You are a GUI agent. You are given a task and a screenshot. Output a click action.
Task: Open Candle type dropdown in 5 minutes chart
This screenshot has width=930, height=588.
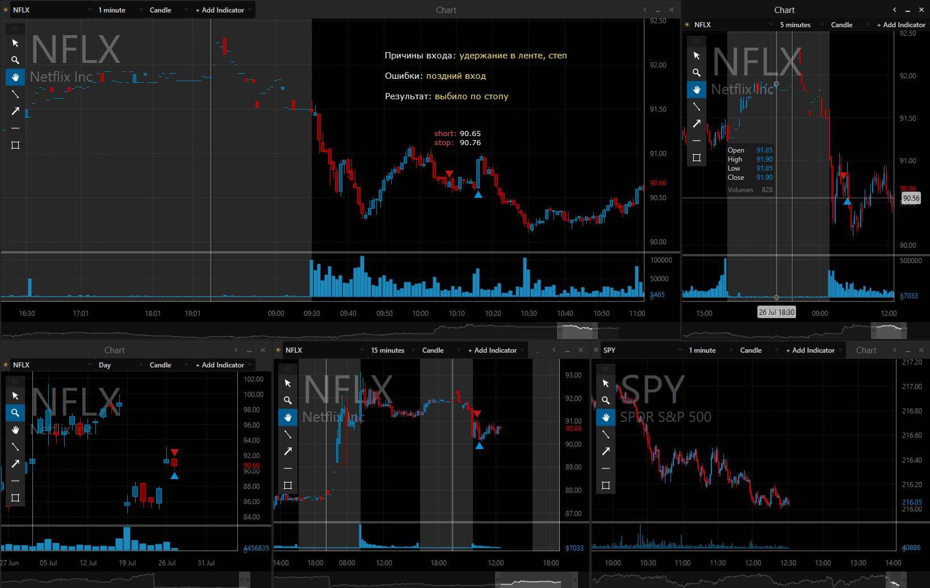coord(850,25)
